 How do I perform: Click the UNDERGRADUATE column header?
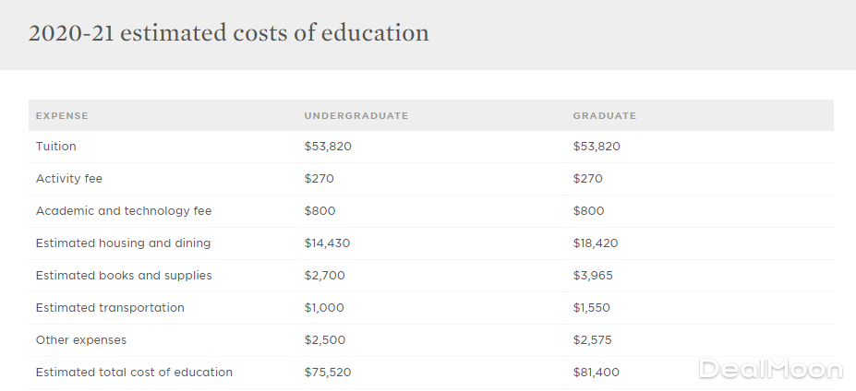[356, 116]
